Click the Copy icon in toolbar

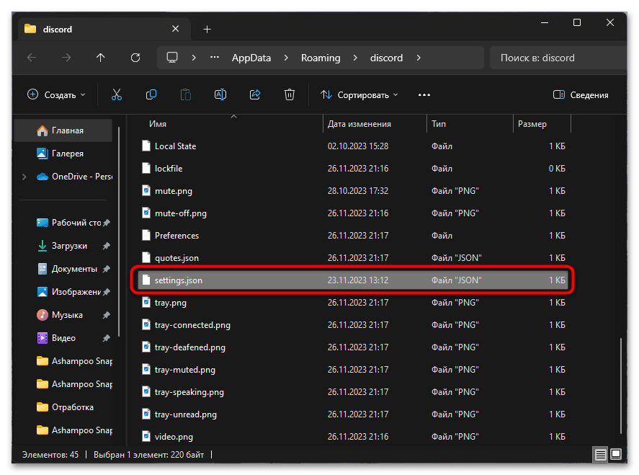pos(151,94)
